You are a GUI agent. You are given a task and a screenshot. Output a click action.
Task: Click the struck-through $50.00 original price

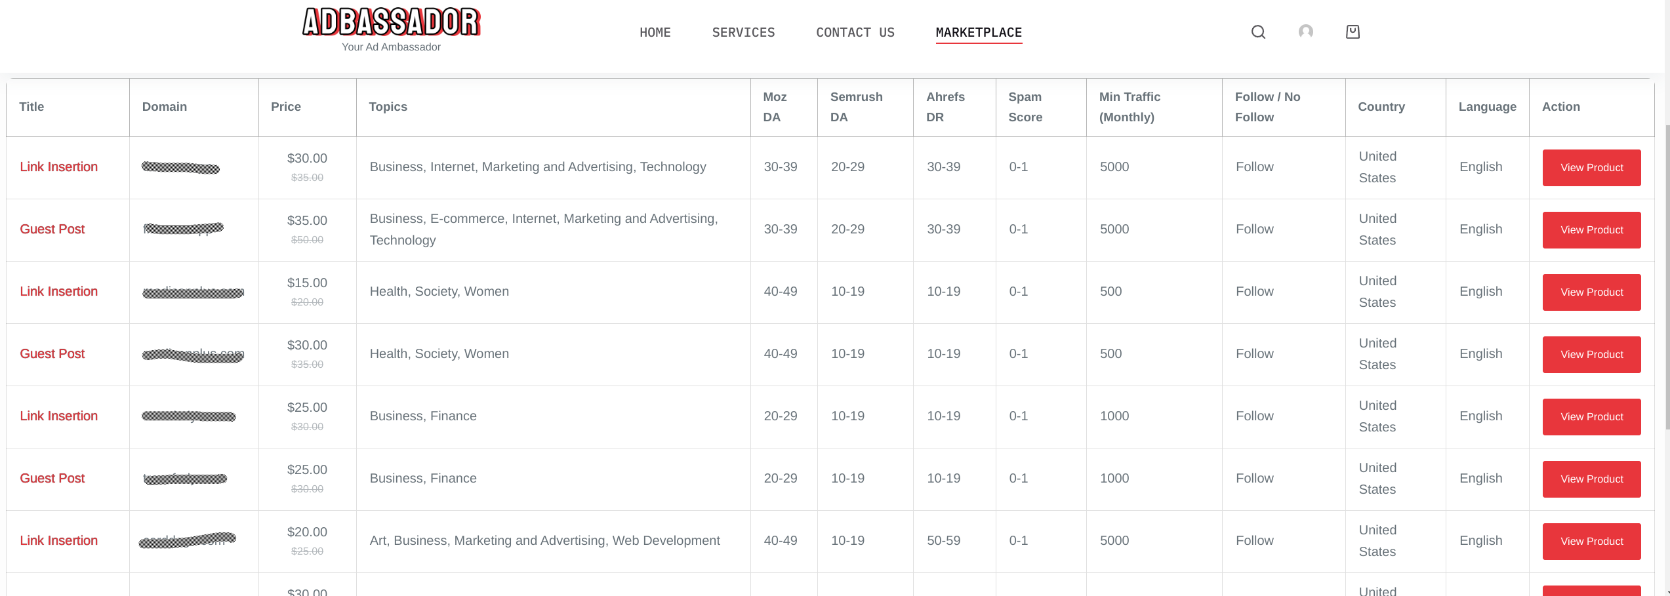click(307, 240)
